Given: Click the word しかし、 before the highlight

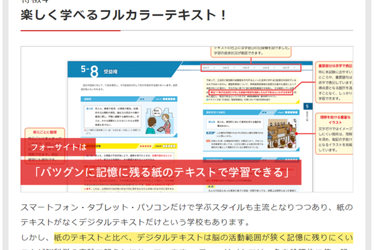Looking at the screenshot, I should pyautogui.click(x=37, y=237).
